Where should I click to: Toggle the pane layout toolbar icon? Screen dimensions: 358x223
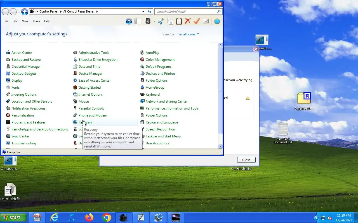tap(138, 21)
